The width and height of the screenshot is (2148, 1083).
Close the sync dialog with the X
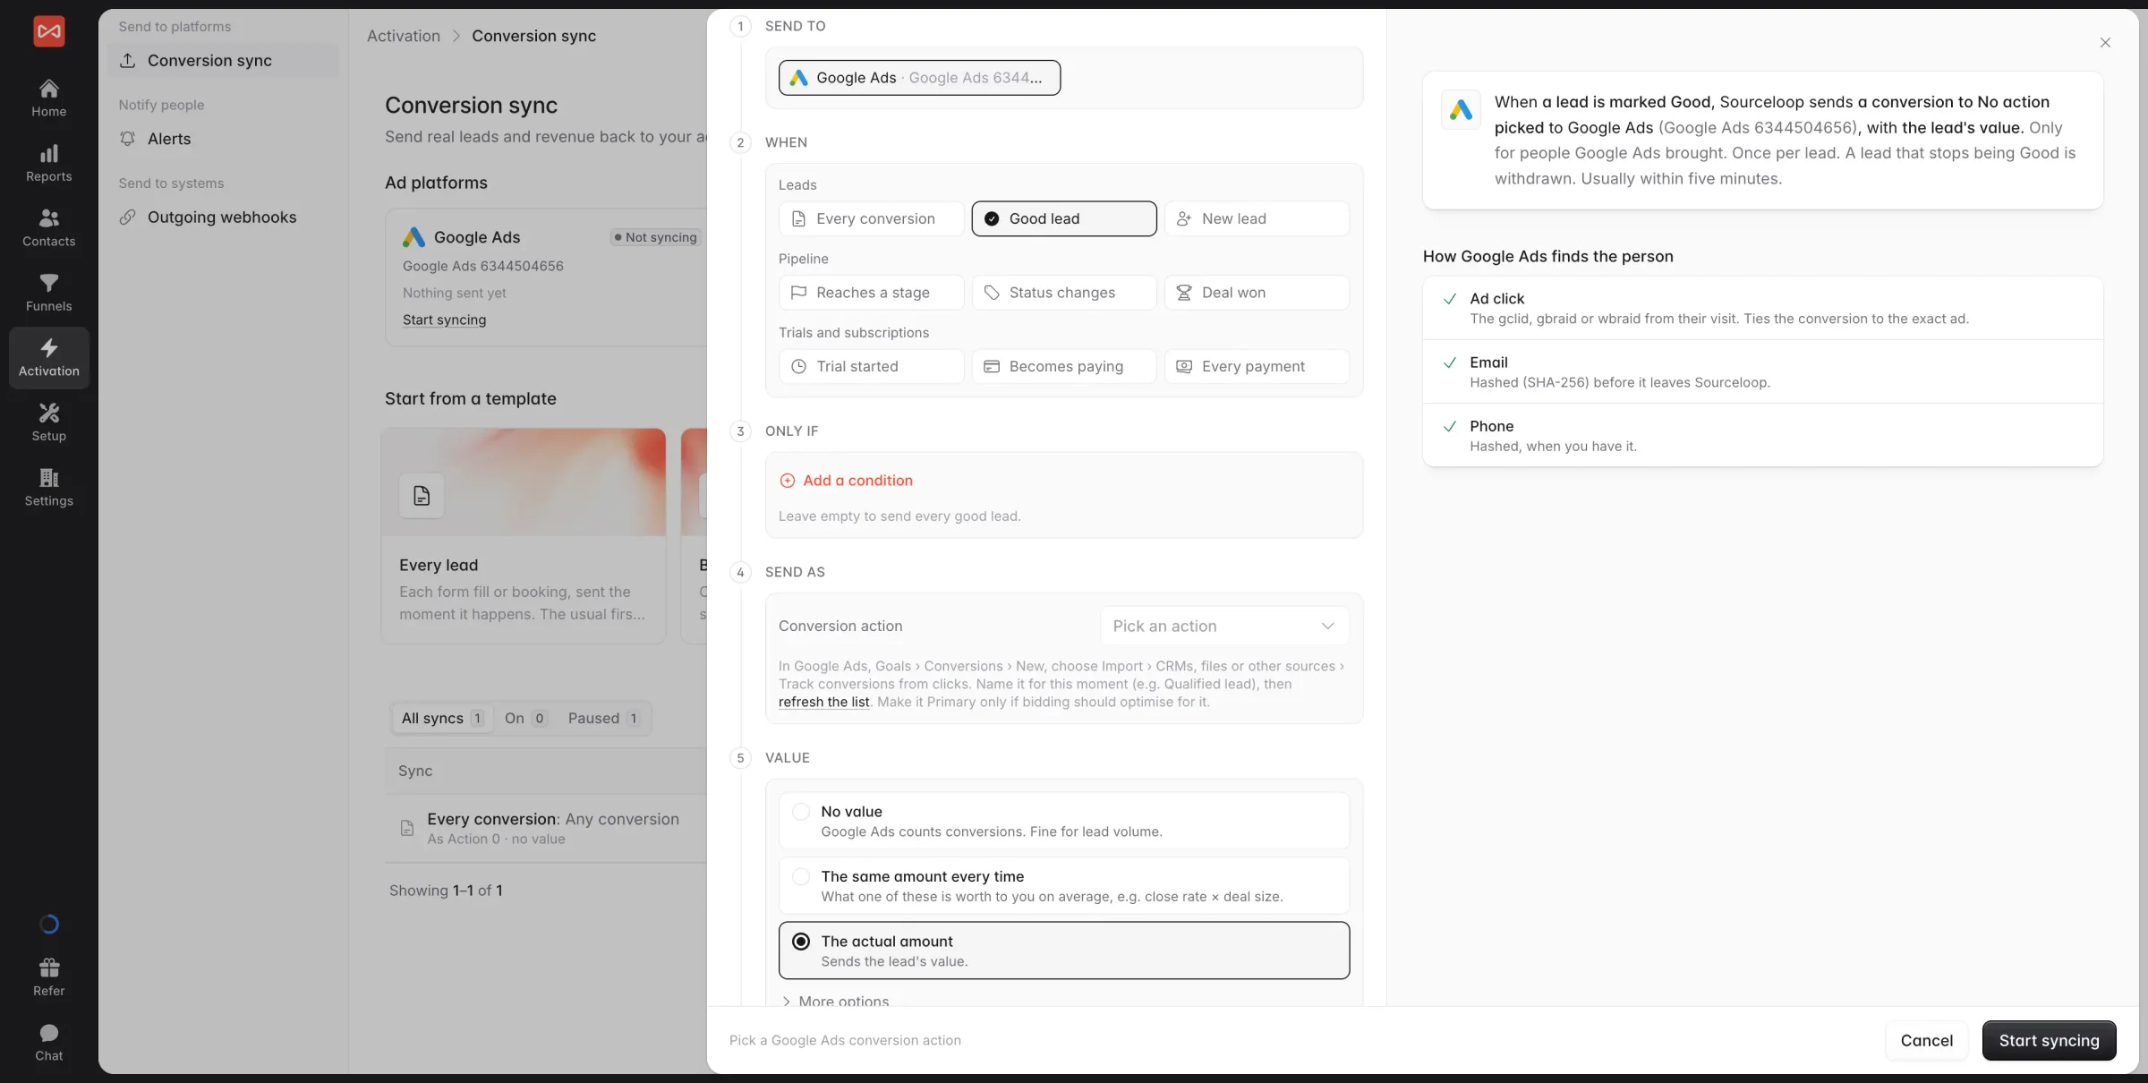[2105, 43]
